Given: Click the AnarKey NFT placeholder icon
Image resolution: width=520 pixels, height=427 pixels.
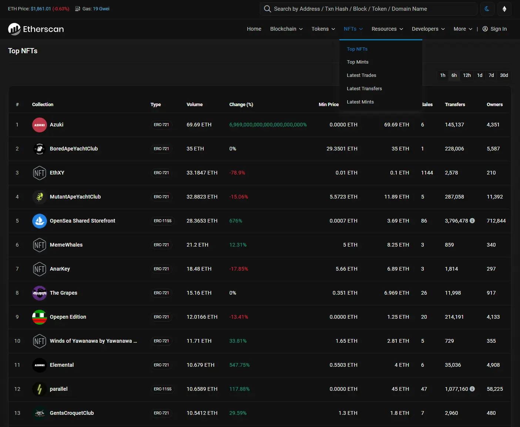Looking at the screenshot, I should (40, 269).
